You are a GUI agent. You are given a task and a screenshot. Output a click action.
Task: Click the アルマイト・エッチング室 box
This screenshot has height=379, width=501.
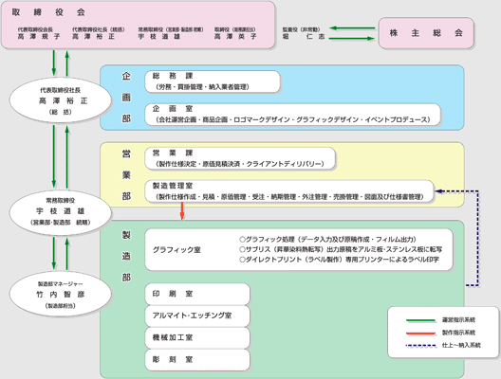tap(197, 316)
